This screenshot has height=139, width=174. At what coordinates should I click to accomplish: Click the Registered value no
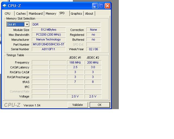[94, 34]
